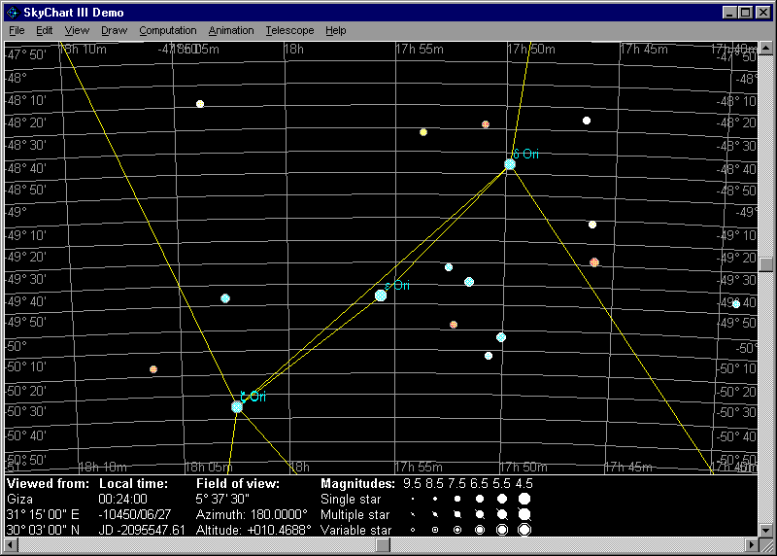Viewport: 777px width, 556px height.
Task: Select the ε Ori star on chart
Action: point(381,295)
